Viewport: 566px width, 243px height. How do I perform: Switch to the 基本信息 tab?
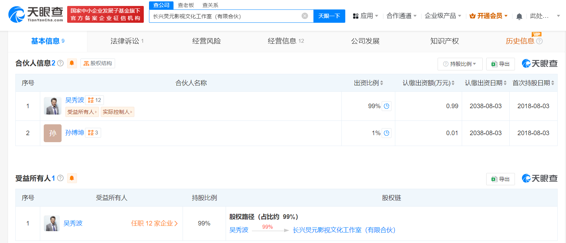tap(48, 41)
